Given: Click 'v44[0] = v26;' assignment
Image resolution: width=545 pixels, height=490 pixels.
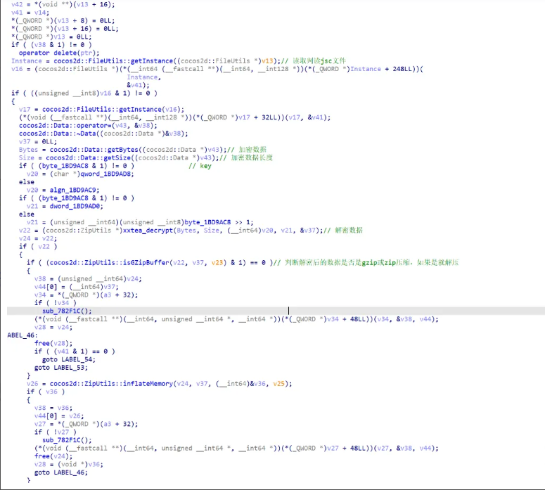Looking at the screenshot, I should pyautogui.click(x=59, y=416).
